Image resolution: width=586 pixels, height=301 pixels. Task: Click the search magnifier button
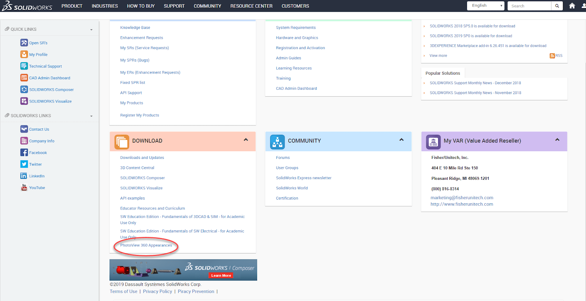[557, 6]
